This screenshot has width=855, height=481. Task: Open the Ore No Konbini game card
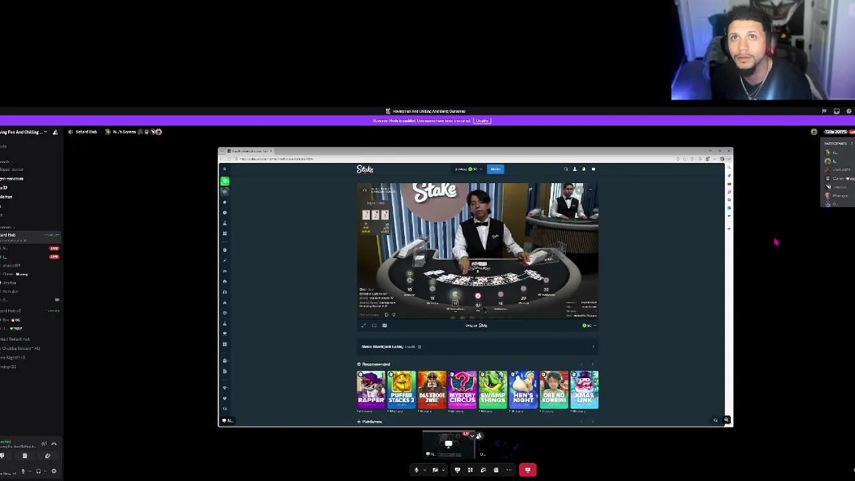[554, 389]
